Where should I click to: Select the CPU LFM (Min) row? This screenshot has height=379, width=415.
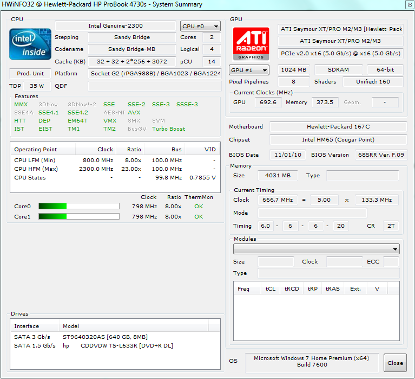click(x=115, y=160)
